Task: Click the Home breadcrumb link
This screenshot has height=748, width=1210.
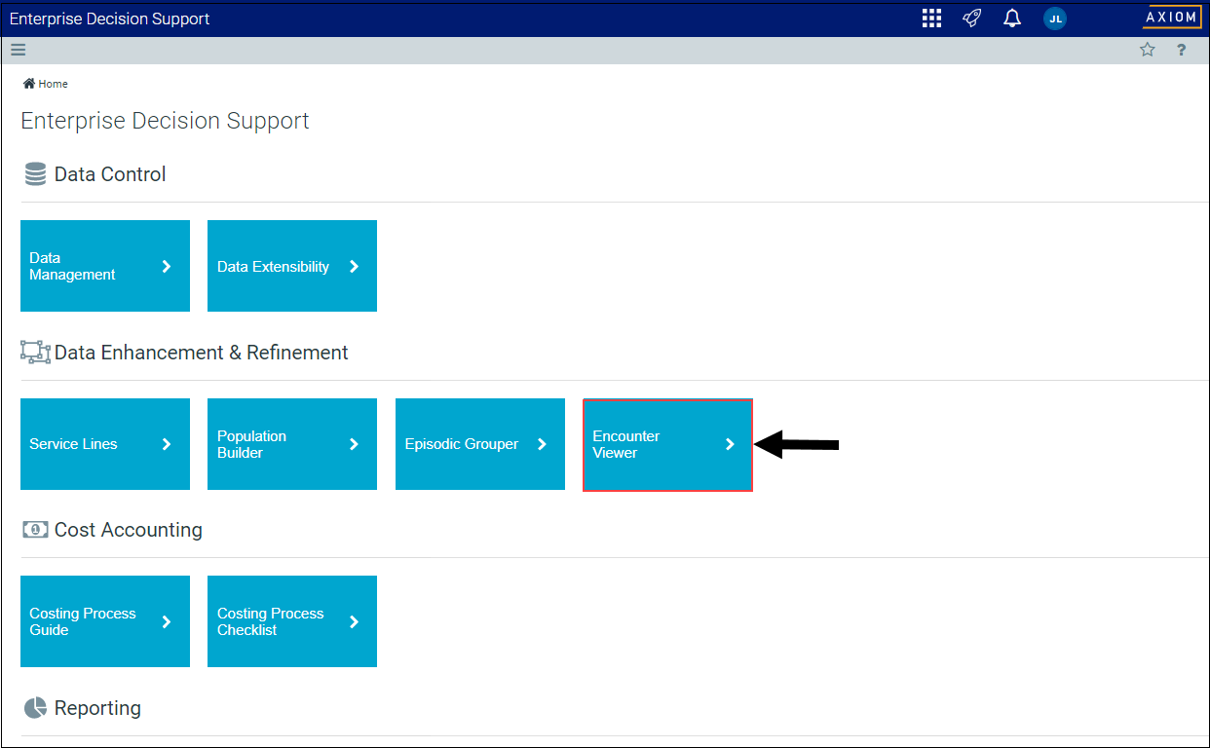Action: click(54, 84)
